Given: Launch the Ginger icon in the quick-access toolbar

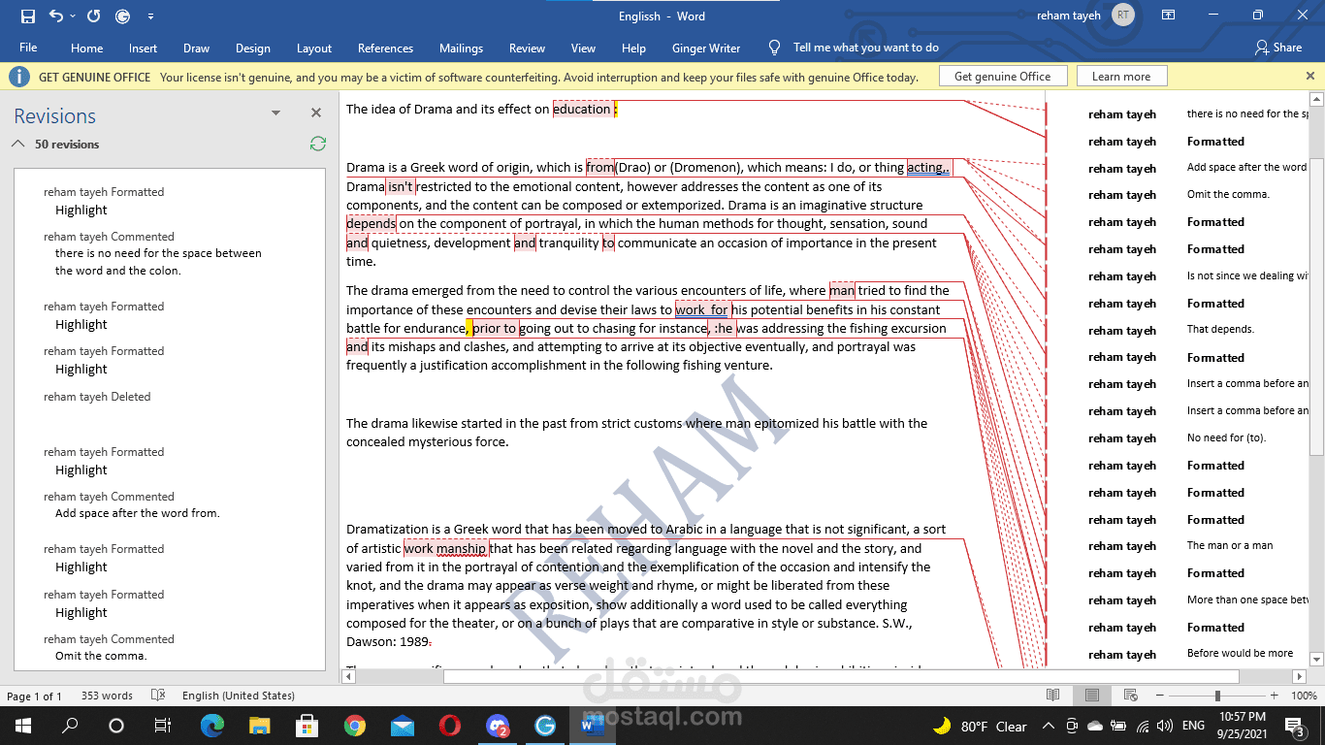Looking at the screenshot, I should [x=123, y=16].
